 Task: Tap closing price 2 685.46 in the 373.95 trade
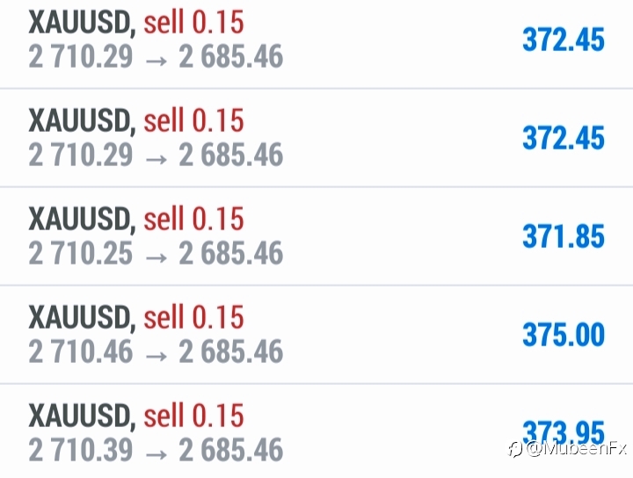click(x=231, y=450)
